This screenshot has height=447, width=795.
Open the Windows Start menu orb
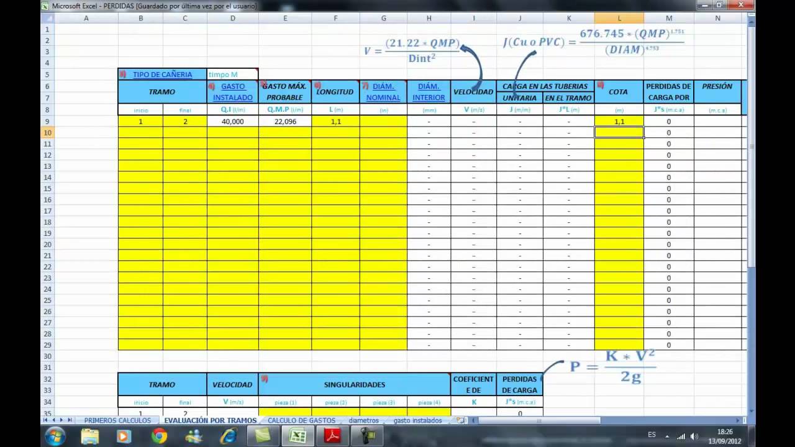[54, 436]
